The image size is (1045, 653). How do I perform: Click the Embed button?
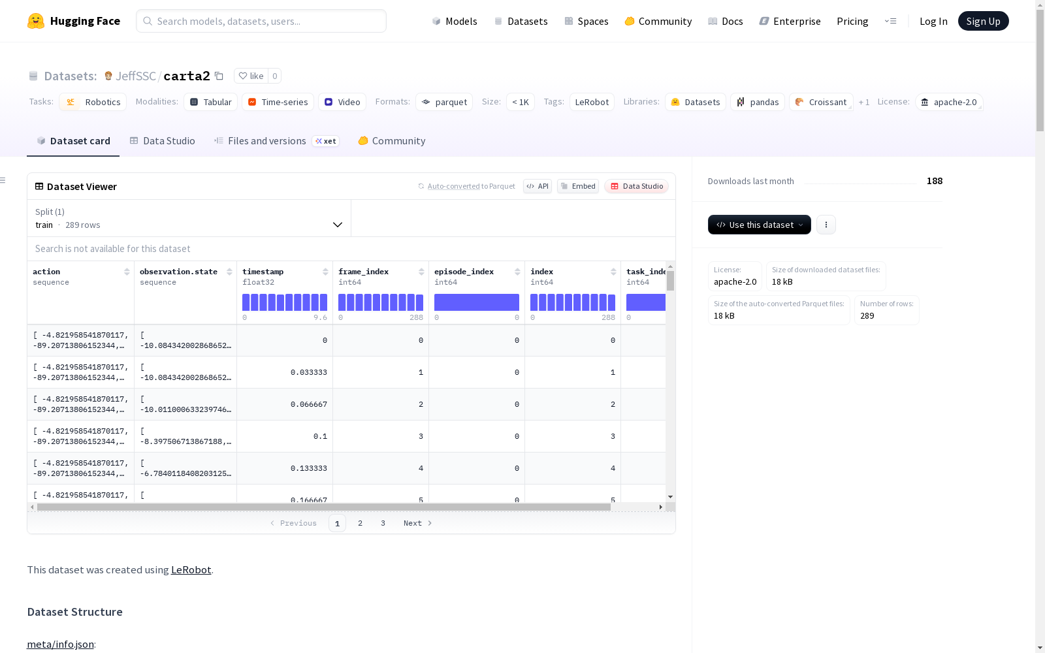[578, 186]
